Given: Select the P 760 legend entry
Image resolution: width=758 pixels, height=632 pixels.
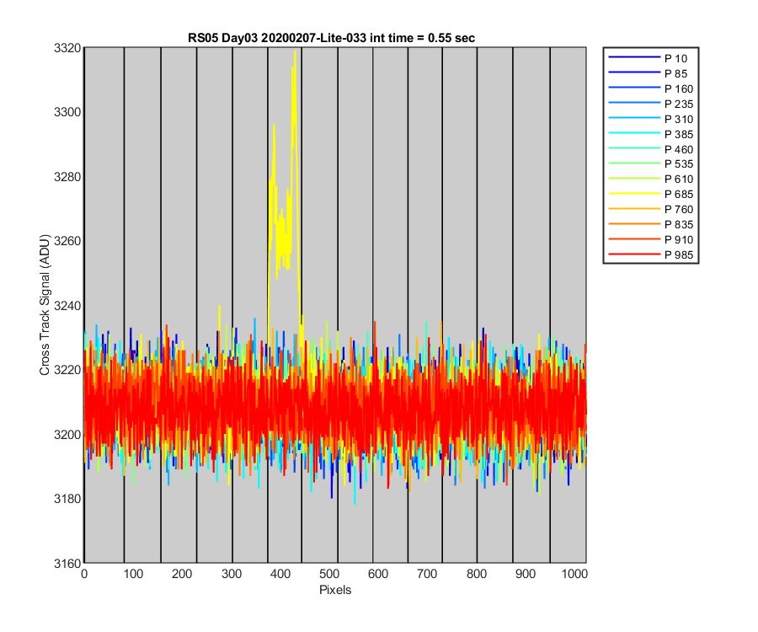Looking at the screenshot, I should pos(651,209).
